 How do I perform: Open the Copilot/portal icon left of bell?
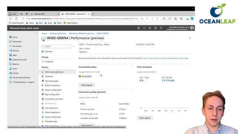139,28
